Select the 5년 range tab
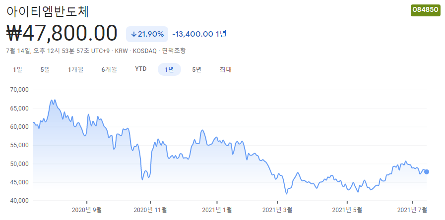 pos(196,69)
